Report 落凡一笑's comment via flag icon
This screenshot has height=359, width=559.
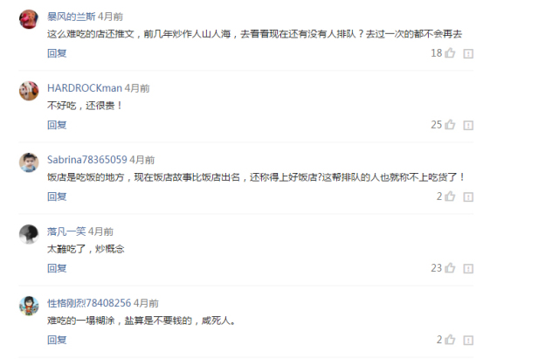(468, 269)
